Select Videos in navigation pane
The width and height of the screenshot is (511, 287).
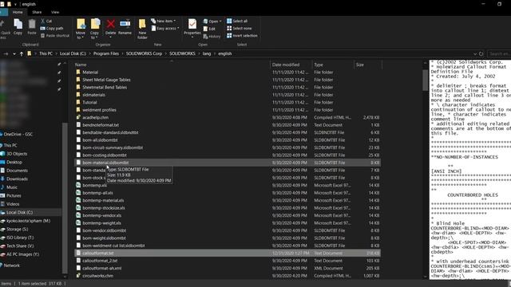coord(13,204)
